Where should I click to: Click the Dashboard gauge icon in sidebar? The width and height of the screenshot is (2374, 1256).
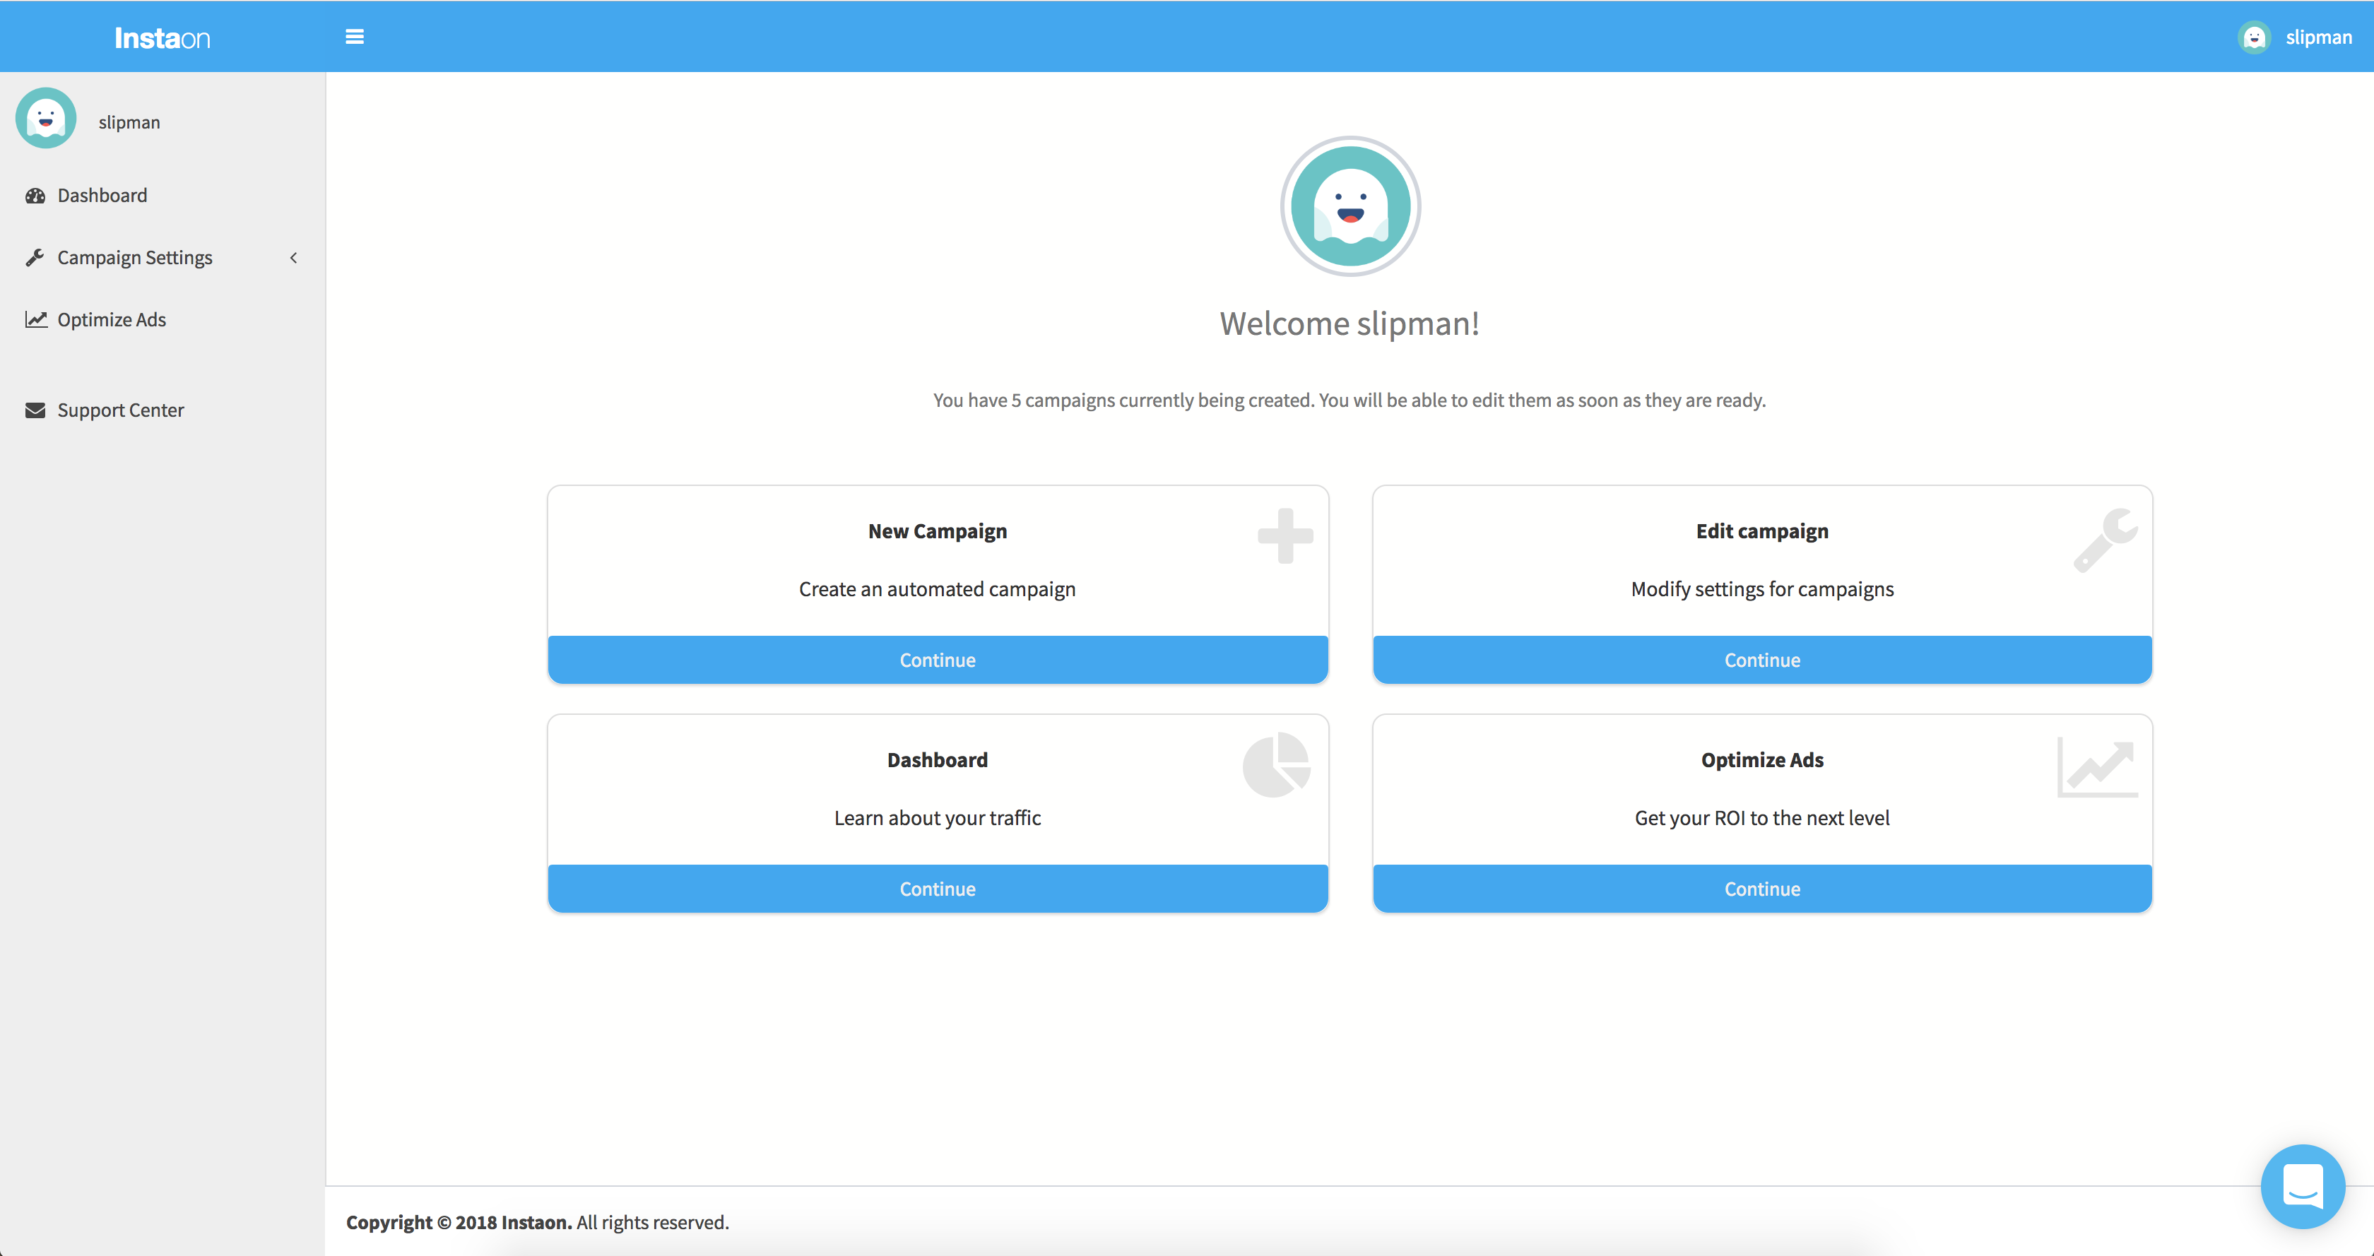point(35,196)
